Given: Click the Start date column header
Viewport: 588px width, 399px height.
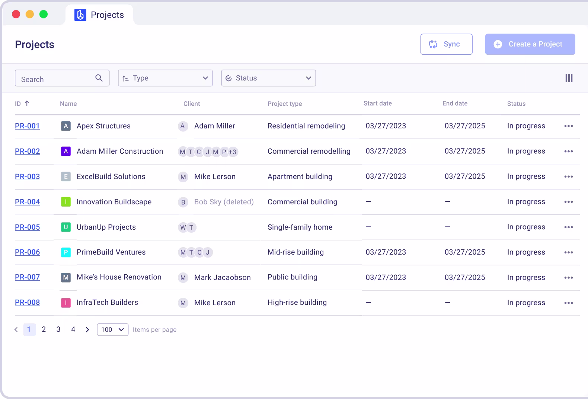Looking at the screenshot, I should click(x=378, y=103).
